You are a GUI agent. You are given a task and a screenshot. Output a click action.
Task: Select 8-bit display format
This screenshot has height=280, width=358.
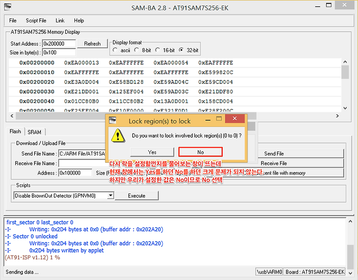click(137, 50)
